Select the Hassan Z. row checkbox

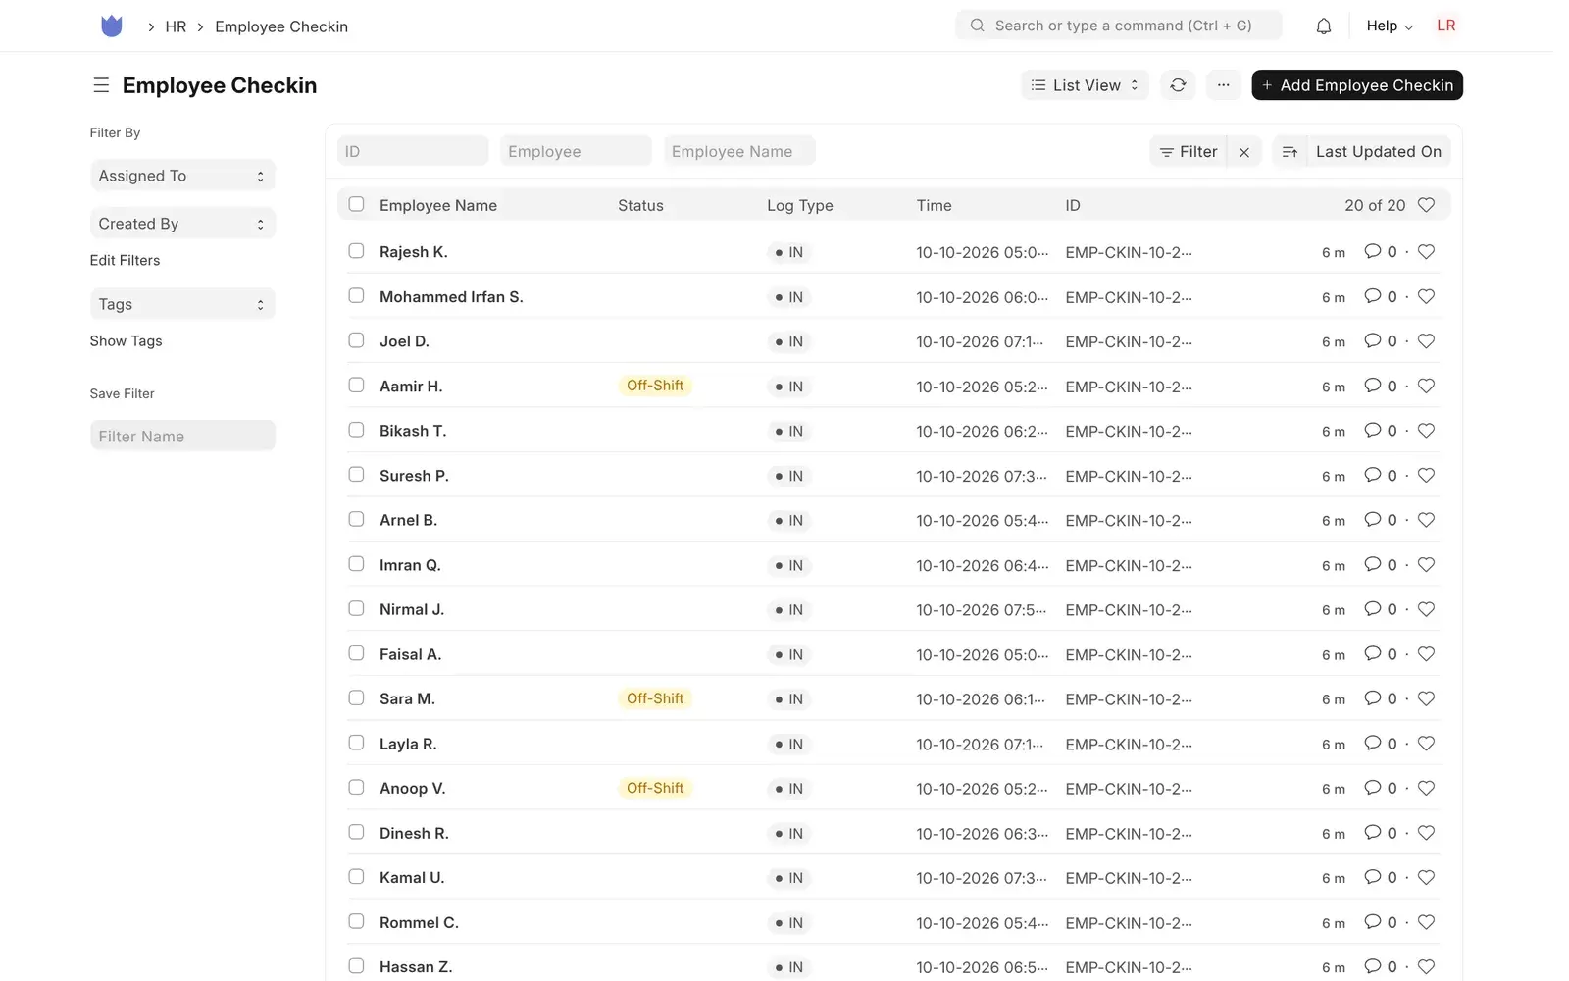coord(356,966)
